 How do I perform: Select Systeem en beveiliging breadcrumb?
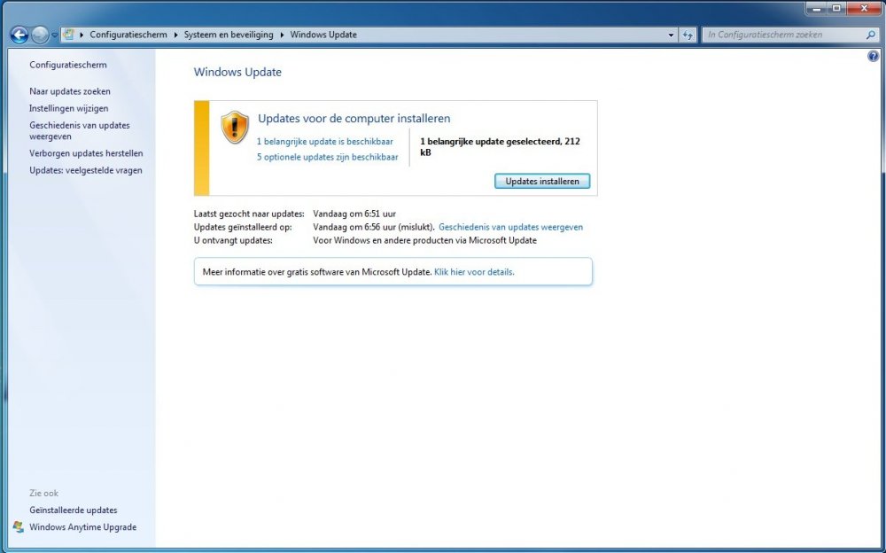click(x=229, y=35)
